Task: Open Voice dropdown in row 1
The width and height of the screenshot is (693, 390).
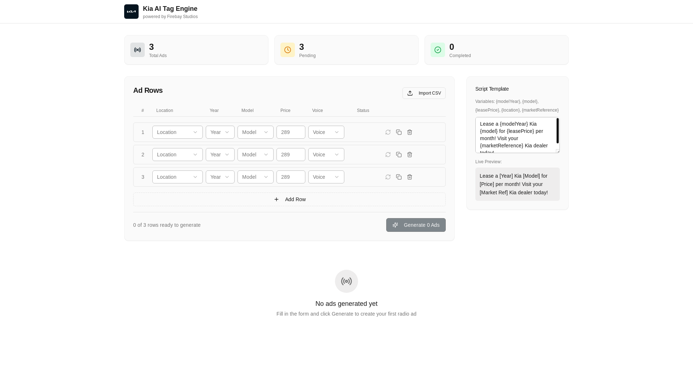Action: pos(326,132)
